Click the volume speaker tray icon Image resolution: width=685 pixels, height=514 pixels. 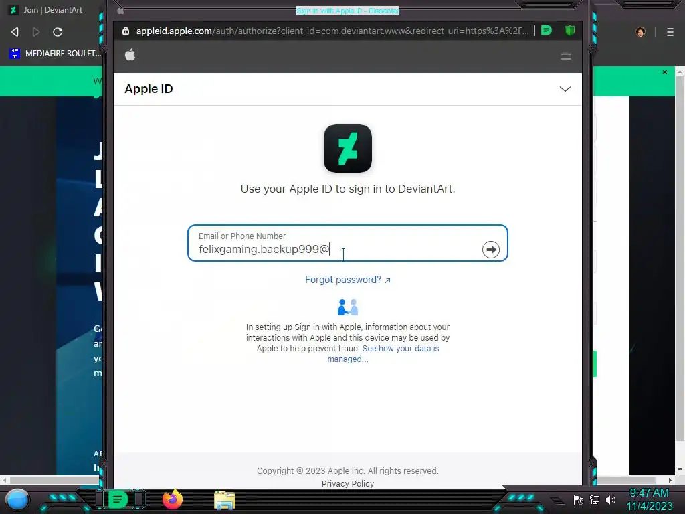tap(611, 500)
